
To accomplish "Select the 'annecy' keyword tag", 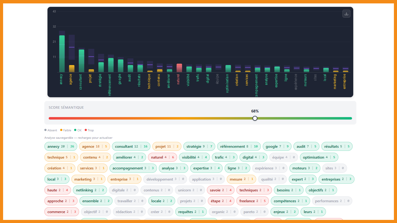I will point(61,146).
